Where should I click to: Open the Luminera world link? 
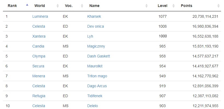point(40,16)
